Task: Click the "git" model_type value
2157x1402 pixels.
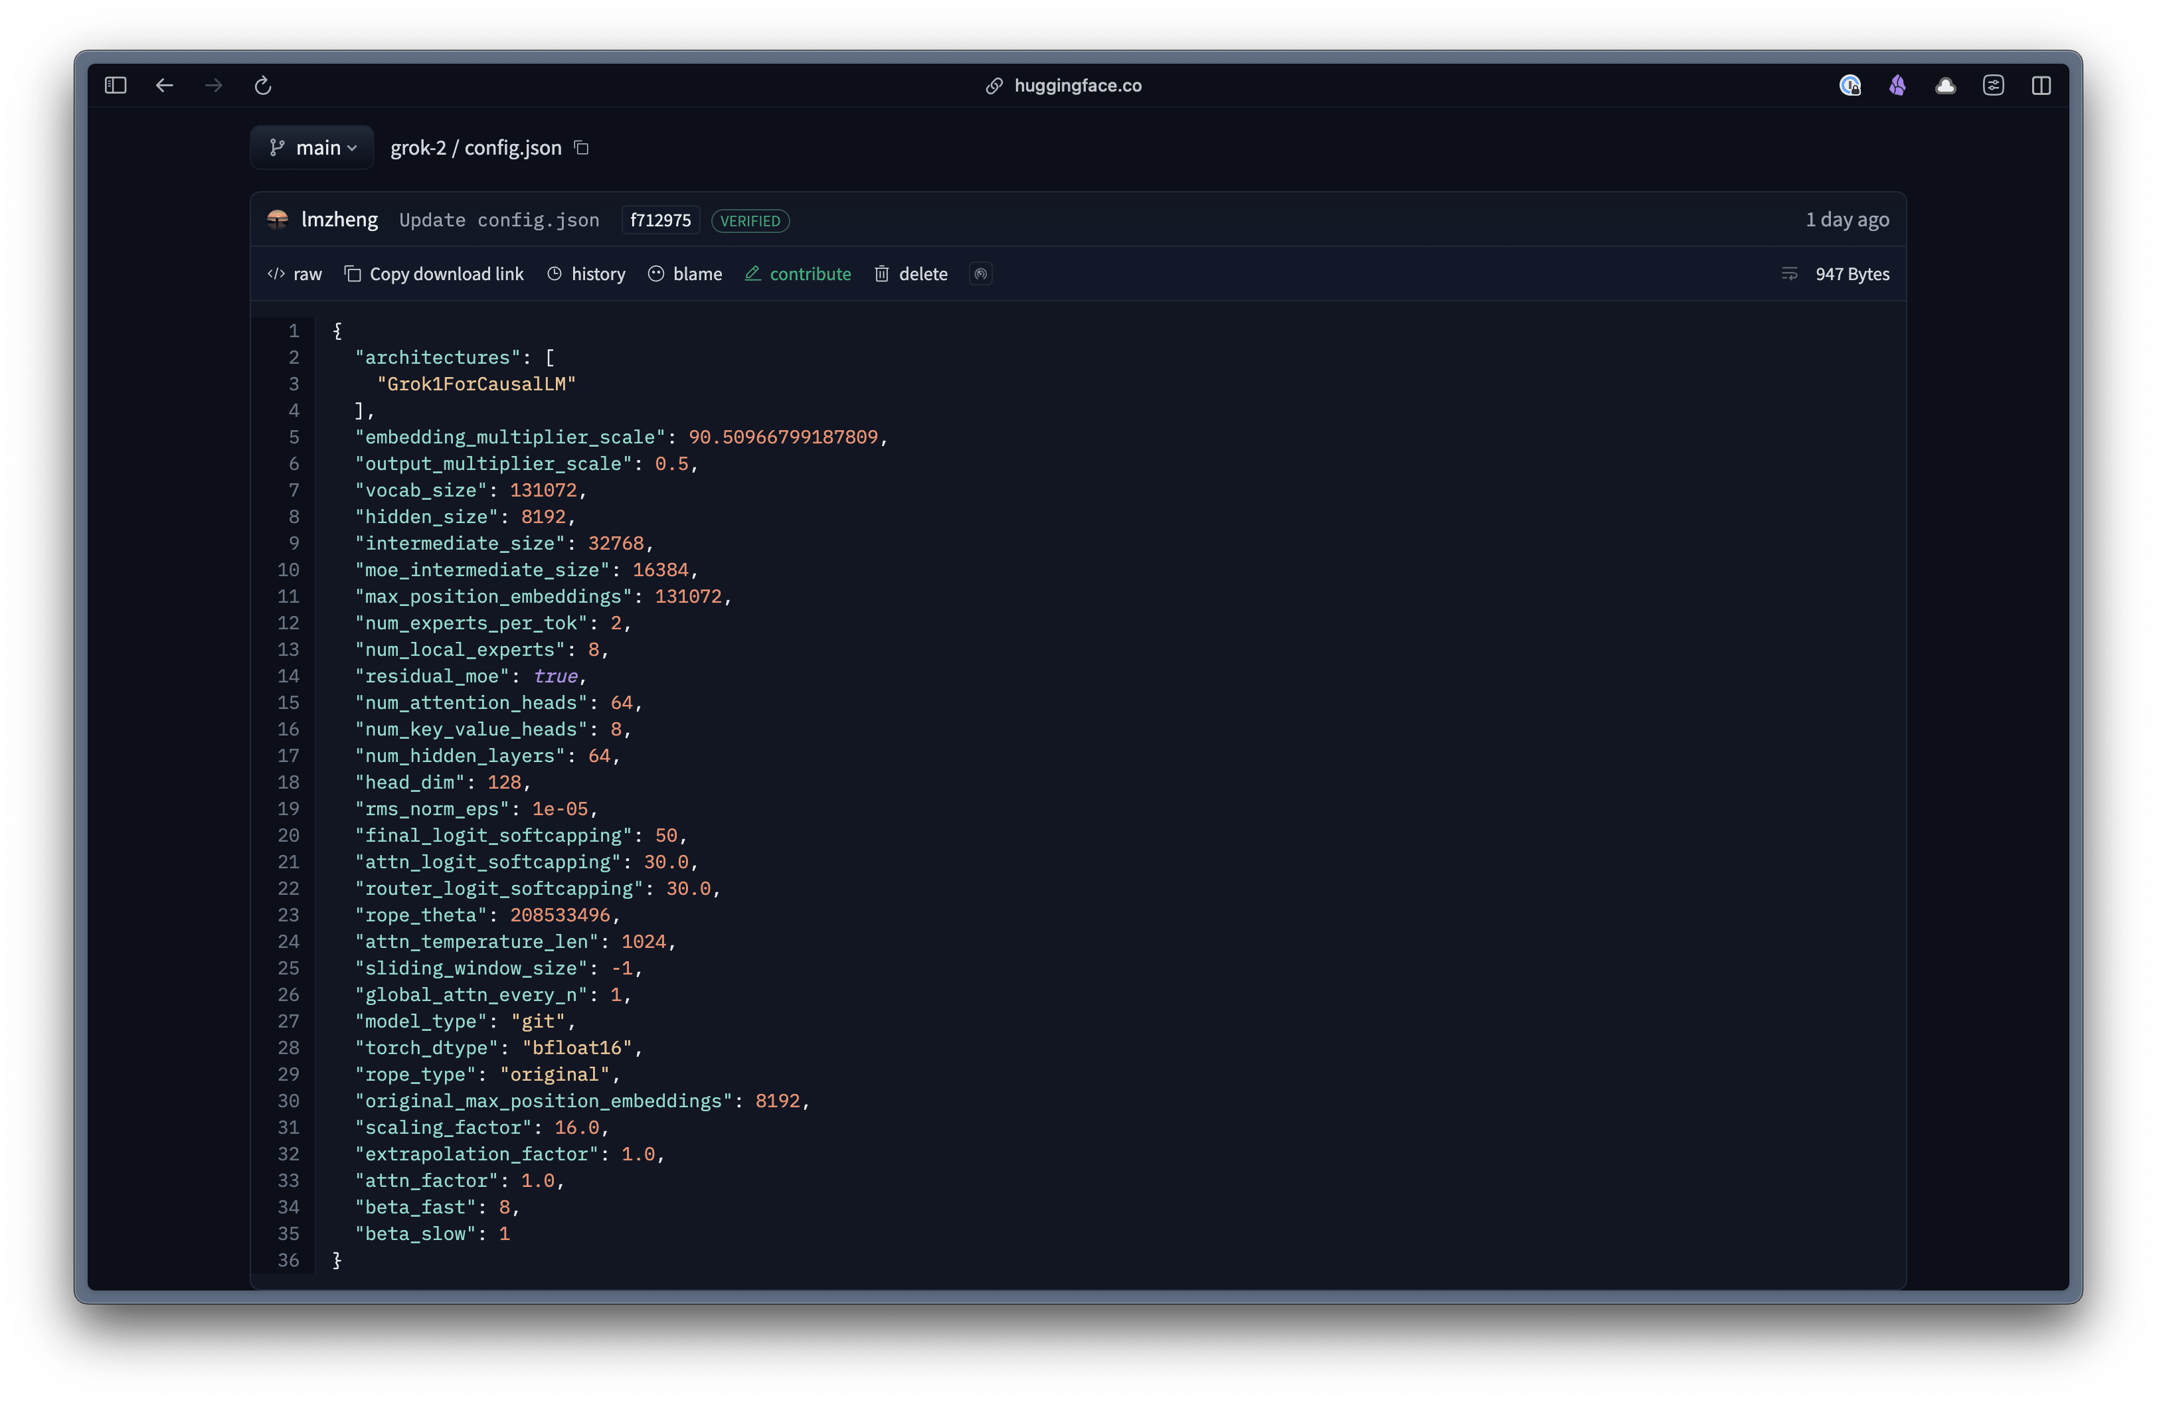Action: (x=537, y=1022)
